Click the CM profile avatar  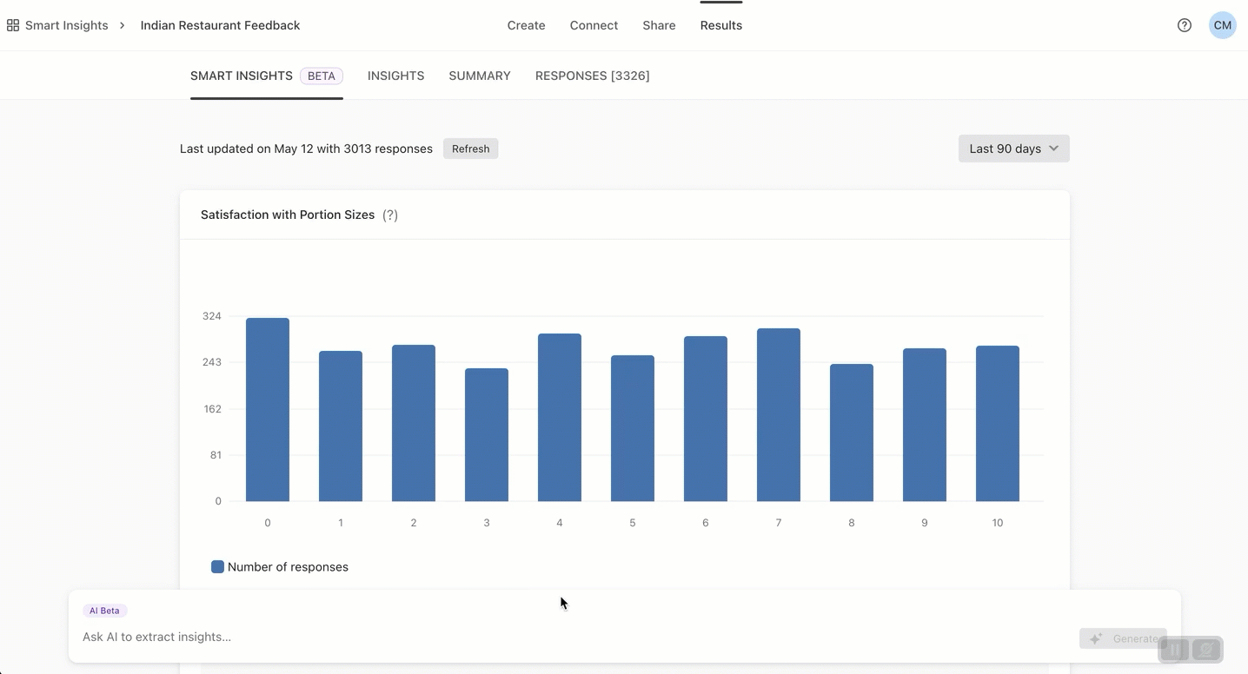coord(1222,25)
